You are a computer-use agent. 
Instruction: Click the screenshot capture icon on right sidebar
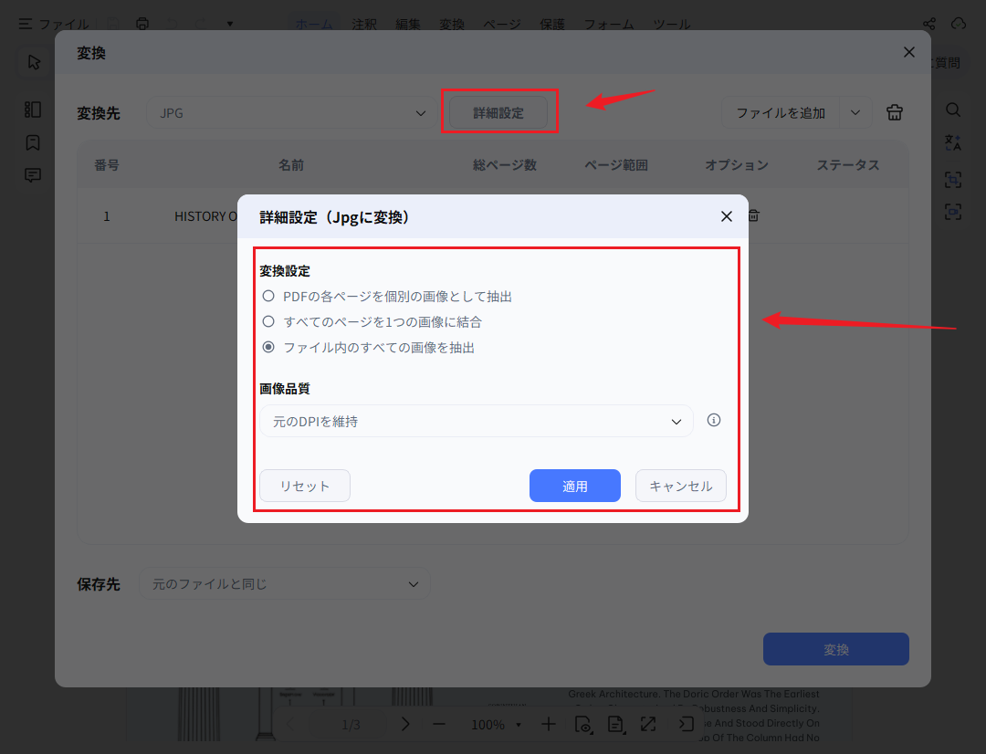click(952, 212)
